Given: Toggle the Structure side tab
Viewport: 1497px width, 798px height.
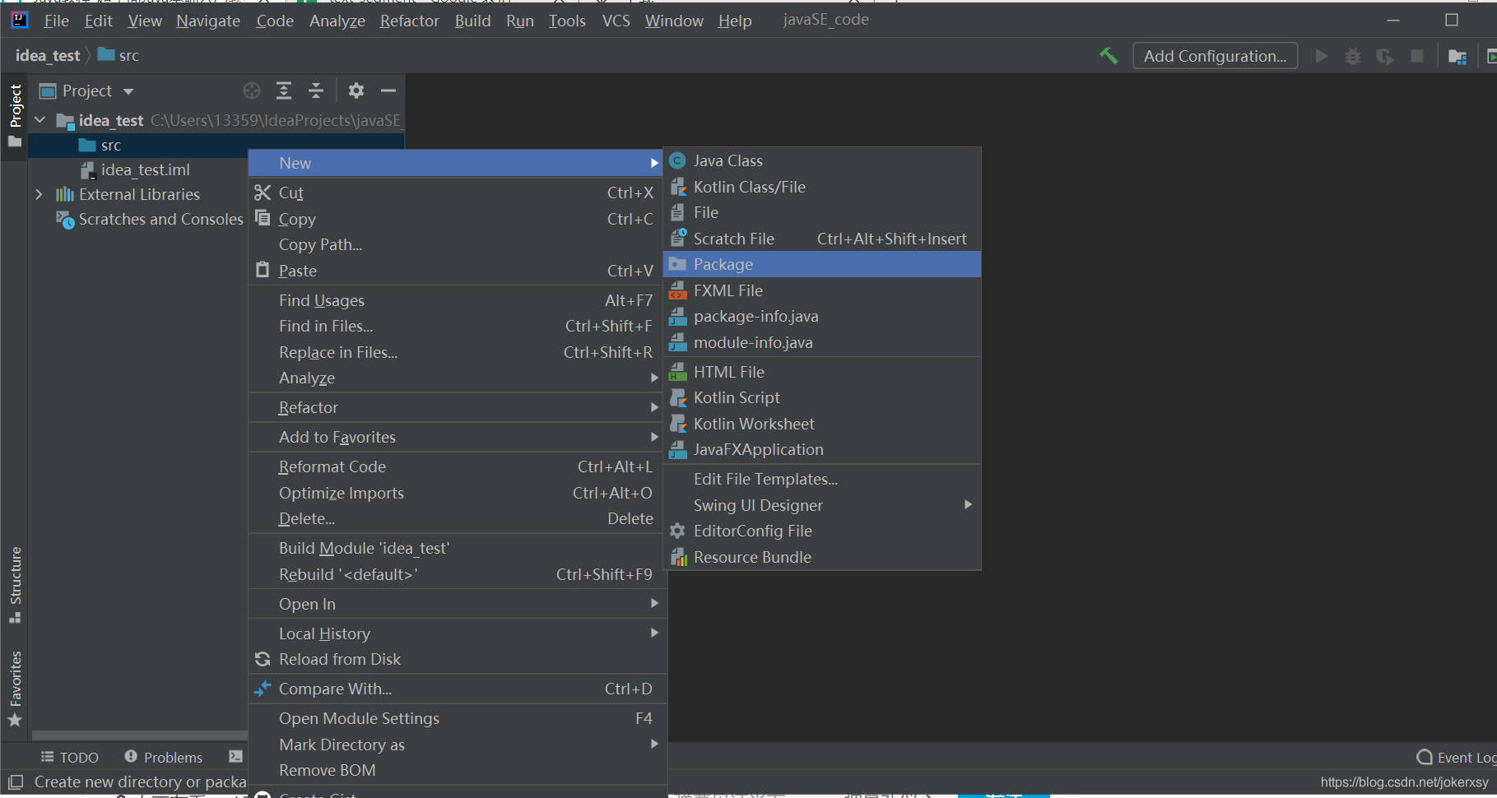Looking at the screenshot, I should [x=16, y=585].
